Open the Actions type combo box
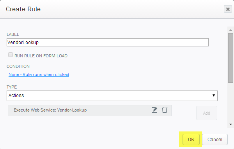The width and height of the screenshot is (234, 149). pyautogui.click(x=112, y=96)
